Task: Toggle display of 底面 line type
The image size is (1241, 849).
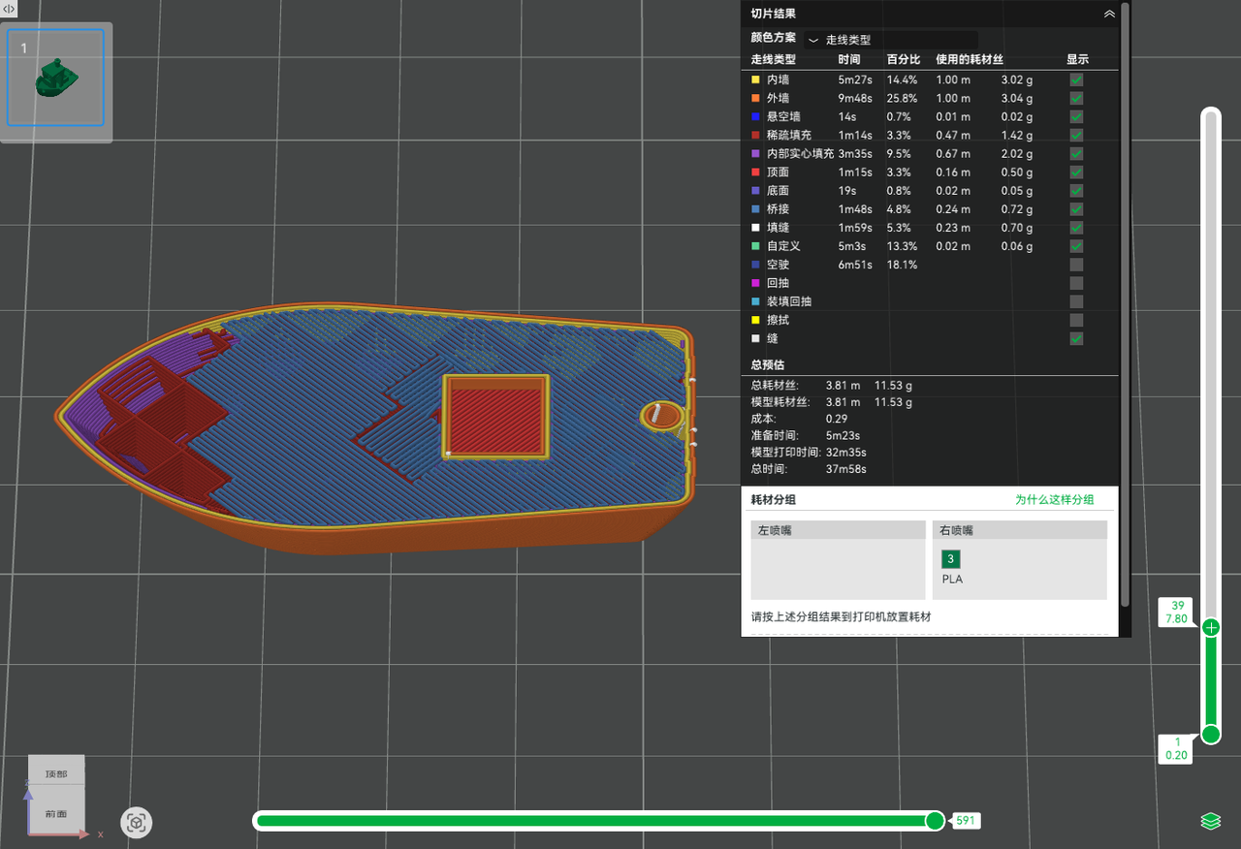Action: point(1076,190)
